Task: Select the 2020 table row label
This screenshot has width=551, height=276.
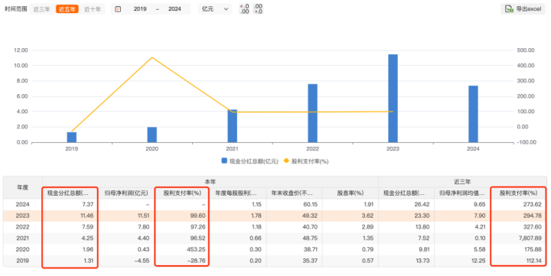Action: tap(23, 249)
